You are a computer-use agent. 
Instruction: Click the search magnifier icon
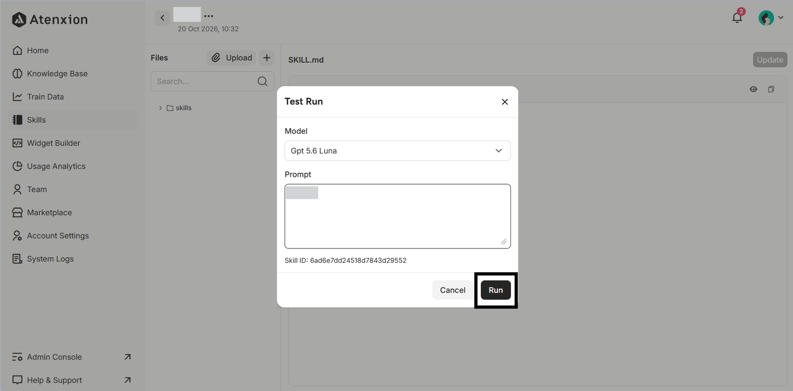tap(263, 81)
